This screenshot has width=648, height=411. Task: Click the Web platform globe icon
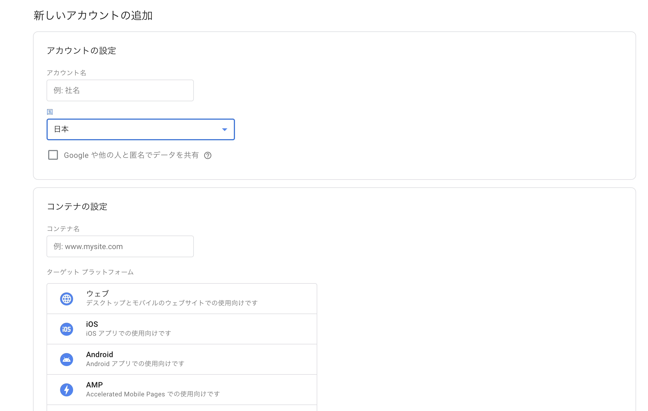coord(66,299)
